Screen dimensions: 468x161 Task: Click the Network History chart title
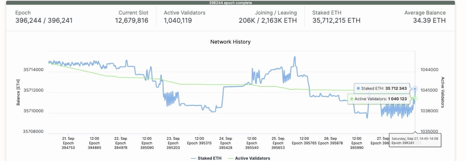[230, 42]
